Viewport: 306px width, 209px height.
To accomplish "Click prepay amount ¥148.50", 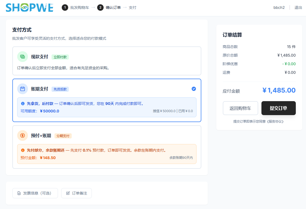I will [48, 158].
